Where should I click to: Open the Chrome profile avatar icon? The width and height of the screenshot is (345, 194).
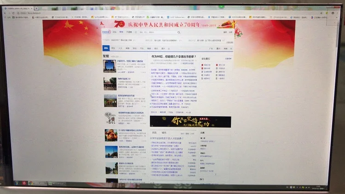[x=333, y=13]
